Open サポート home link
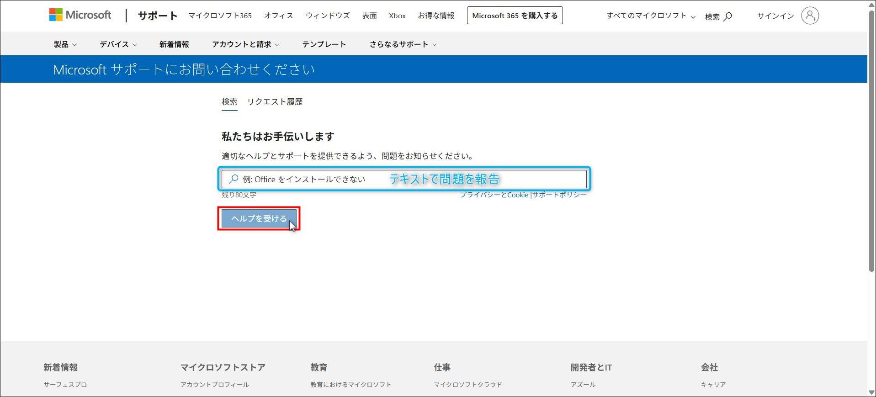Screen dimensions: 876x397 (158, 16)
